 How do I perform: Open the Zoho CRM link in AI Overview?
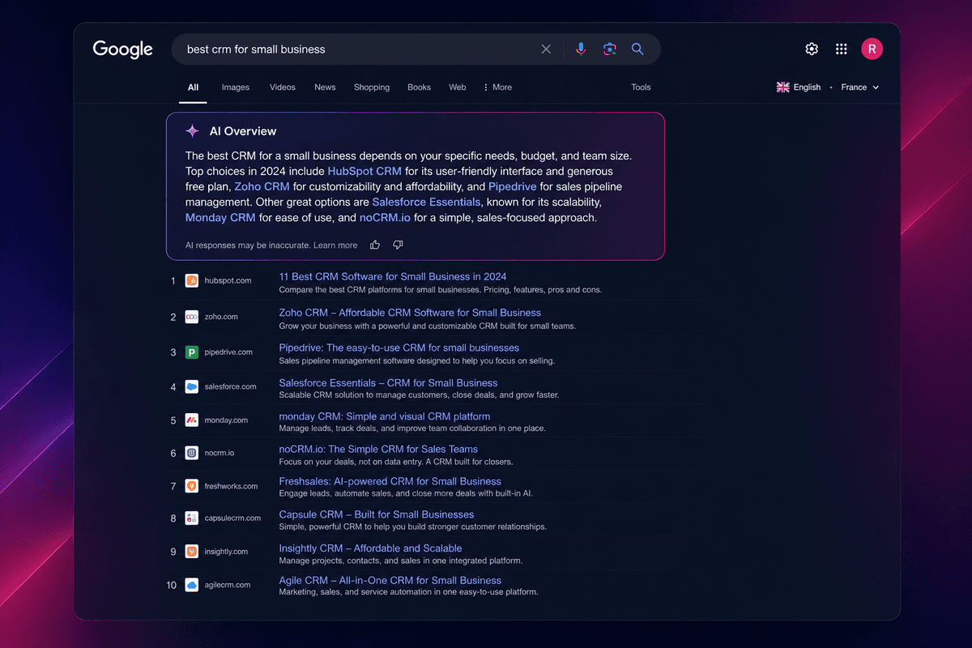tap(262, 187)
